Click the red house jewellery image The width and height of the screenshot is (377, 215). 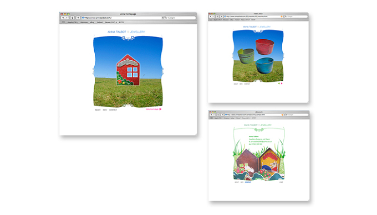pyautogui.click(x=128, y=70)
